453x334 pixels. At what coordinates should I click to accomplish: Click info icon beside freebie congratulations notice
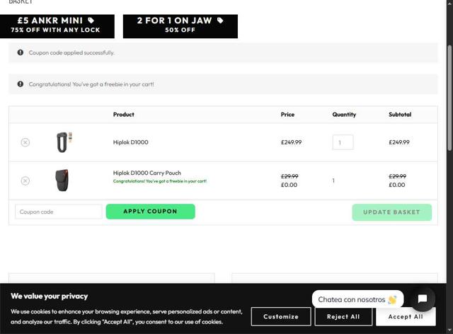click(21, 84)
